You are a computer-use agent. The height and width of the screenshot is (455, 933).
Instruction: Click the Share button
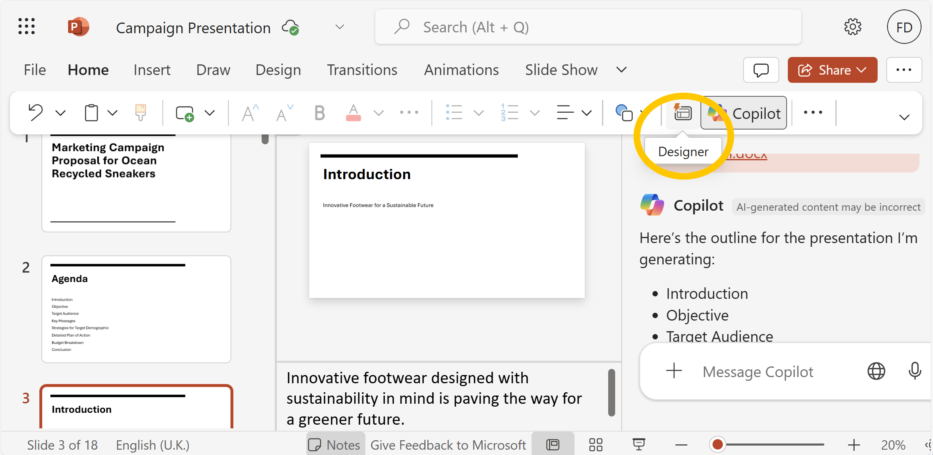832,70
